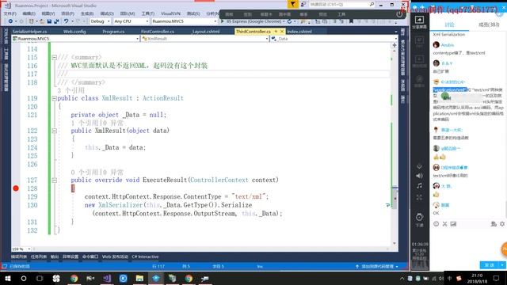The height and width of the screenshot is (285, 507).
Task: Click the chat history icon beside gear
Action: 494,223
